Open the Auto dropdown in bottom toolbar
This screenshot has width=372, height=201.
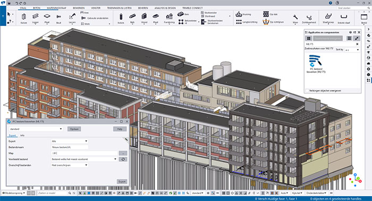tap(284, 193)
